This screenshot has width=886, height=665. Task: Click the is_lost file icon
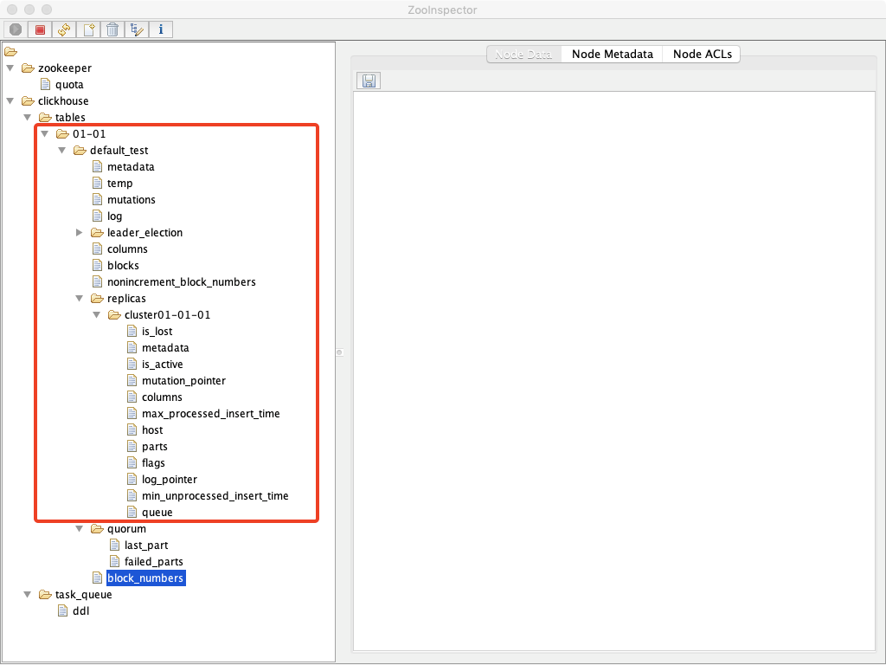(132, 332)
